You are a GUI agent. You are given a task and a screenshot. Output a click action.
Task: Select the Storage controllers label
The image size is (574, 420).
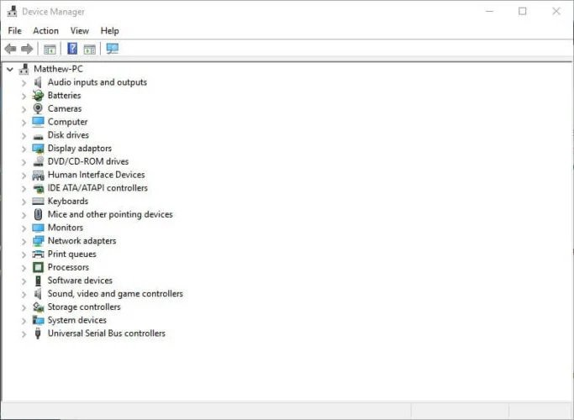tap(84, 307)
